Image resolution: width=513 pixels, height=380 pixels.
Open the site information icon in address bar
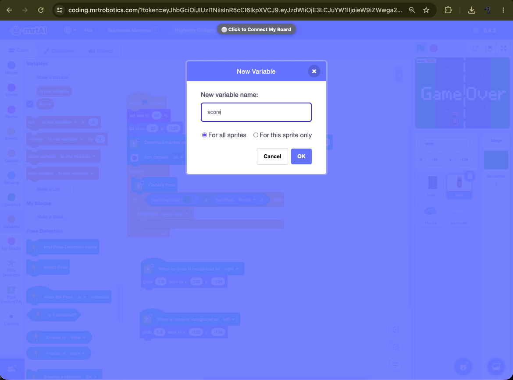(x=60, y=10)
